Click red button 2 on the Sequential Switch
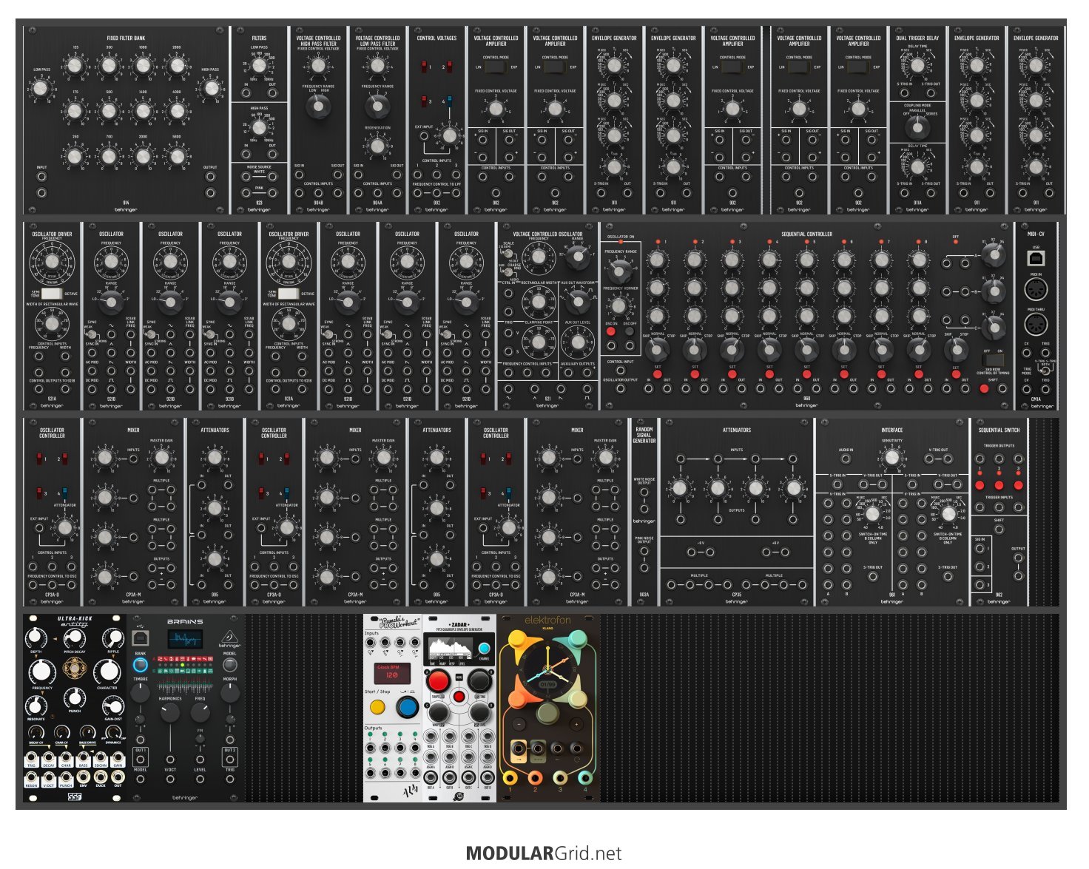This screenshot has width=1089, height=869. click(x=999, y=486)
